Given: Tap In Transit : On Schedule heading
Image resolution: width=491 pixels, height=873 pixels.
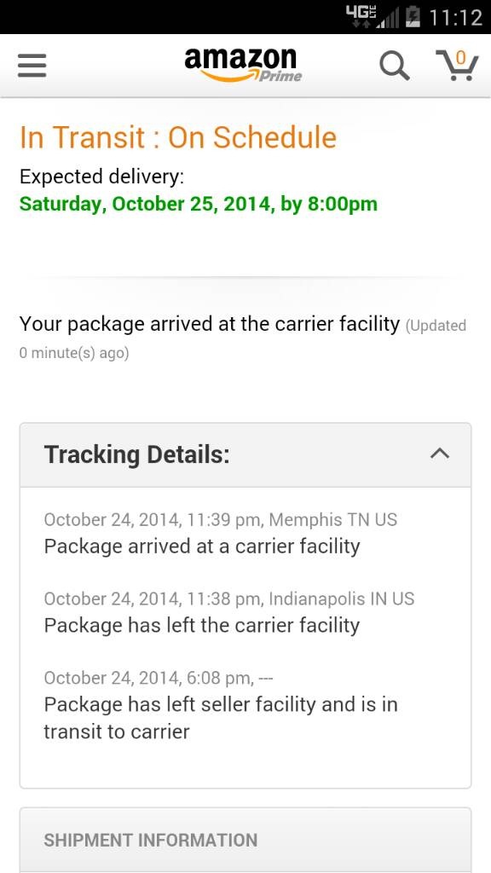Looking at the screenshot, I should tap(178, 137).
